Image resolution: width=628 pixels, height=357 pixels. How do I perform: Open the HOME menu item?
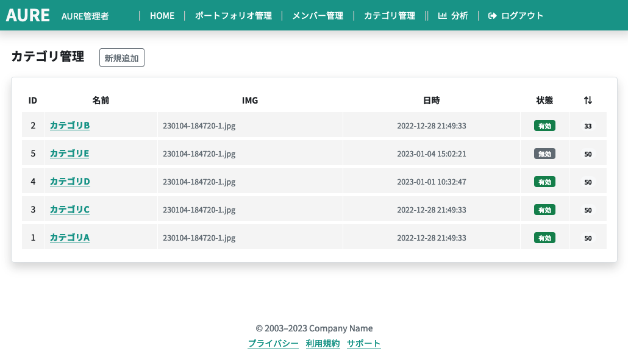(162, 15)
